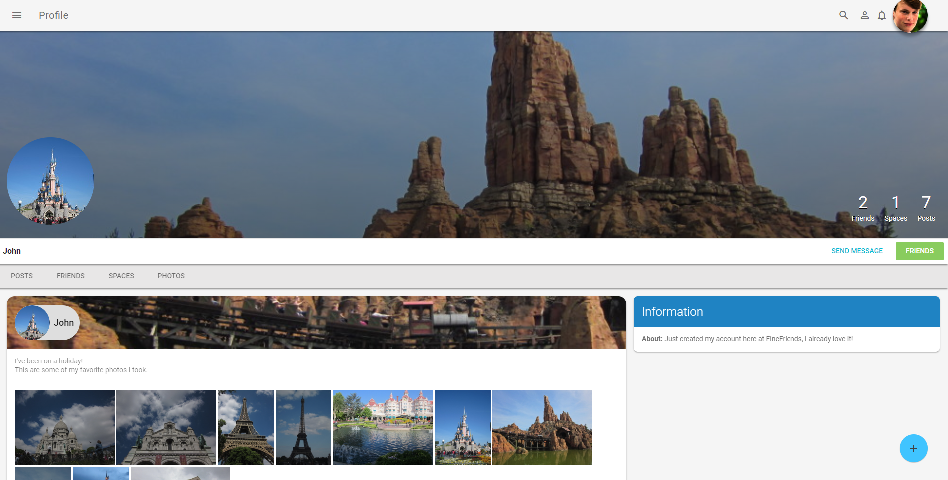Open the account person icon
Viewport: 948px width, 480px height.
click(x=865, y=15)
